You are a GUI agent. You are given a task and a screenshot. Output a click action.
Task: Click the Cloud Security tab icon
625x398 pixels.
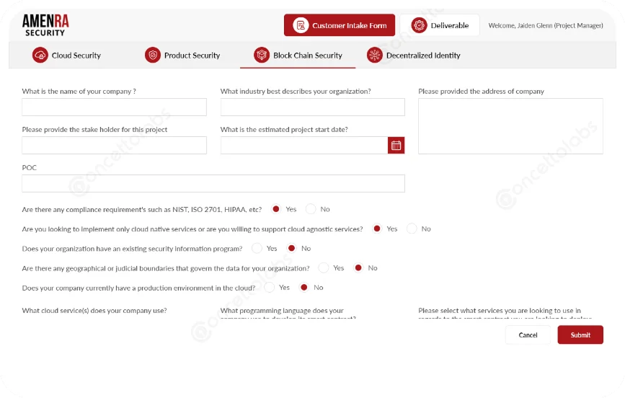(40, 56)
